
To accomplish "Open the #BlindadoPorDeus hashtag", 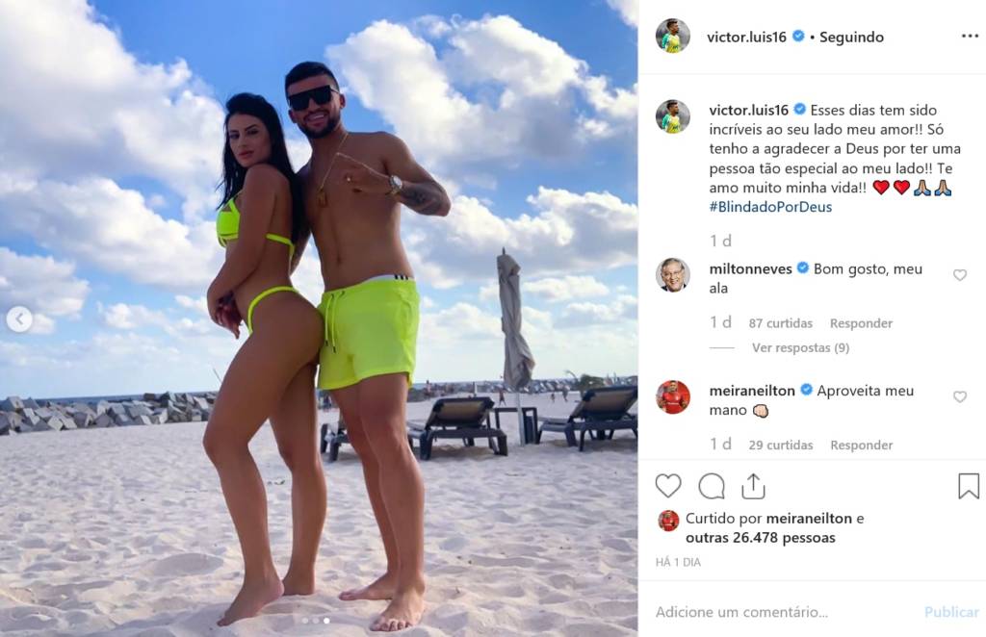I will 770,207.
